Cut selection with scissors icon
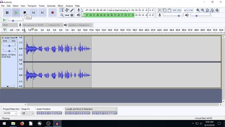This screenshot has height=127, width=225. point(160,10)
